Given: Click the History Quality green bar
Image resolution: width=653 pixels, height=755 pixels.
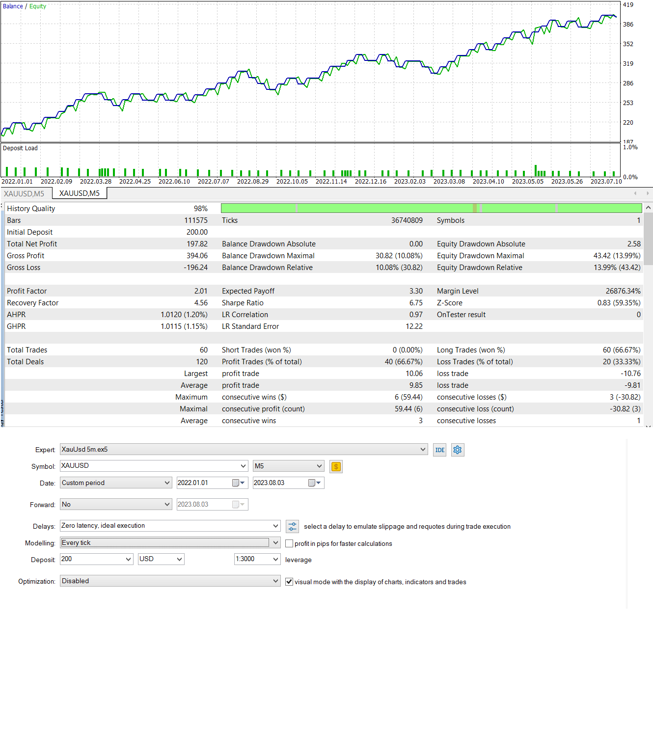Looking at the screenshot, I should (431, 208).
